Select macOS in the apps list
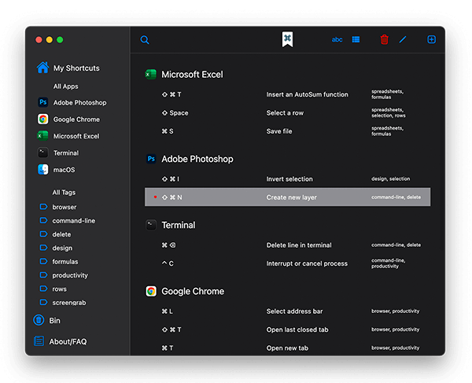This screenshot has width=472, height=383. [64, 170]
